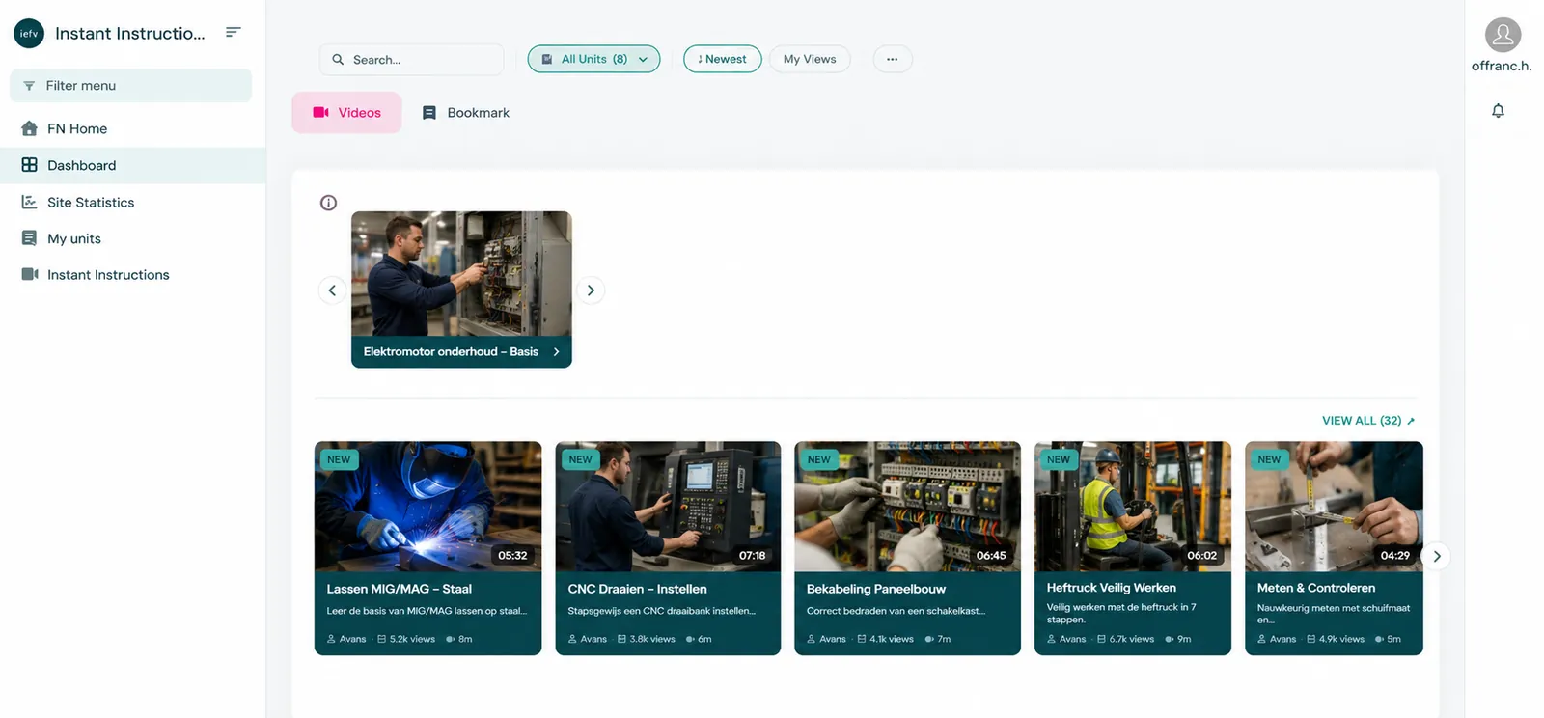
Task: Click VIEW ALL (32) link
Action: 1368,421
